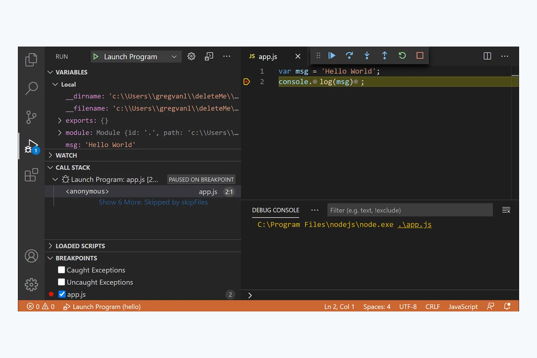Open the Source Control view
Viewport: 537px width, 358px height.
point(31,117)
